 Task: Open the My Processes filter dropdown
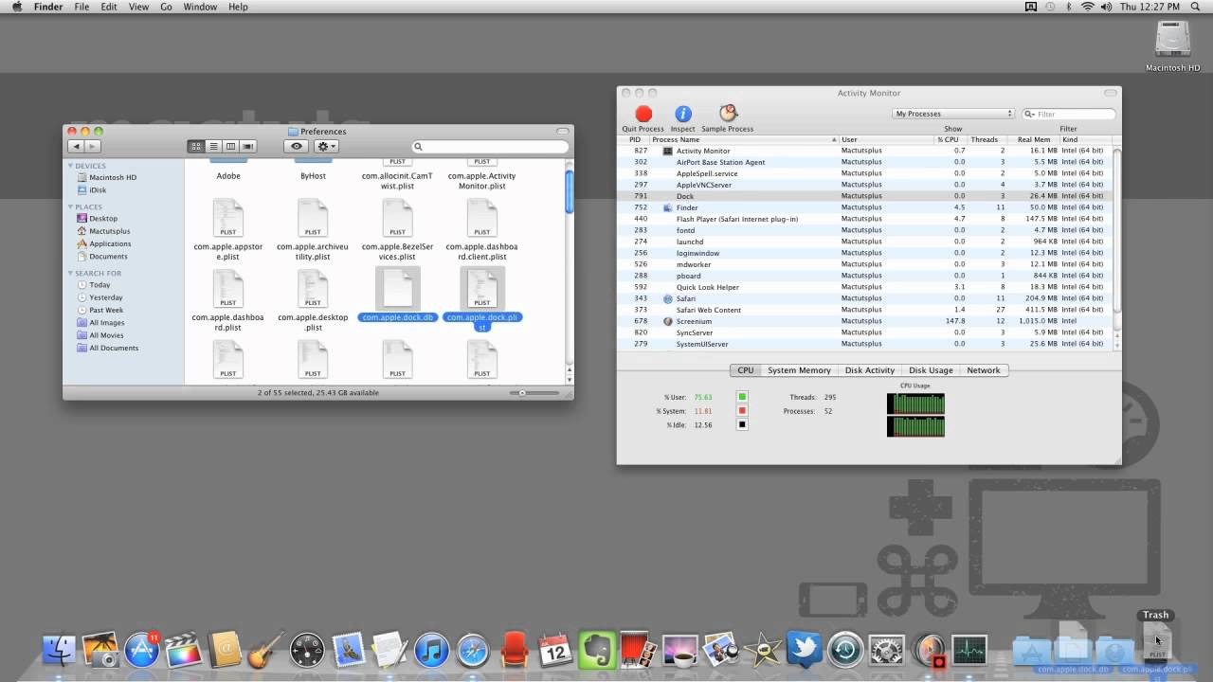coord(953,114)
